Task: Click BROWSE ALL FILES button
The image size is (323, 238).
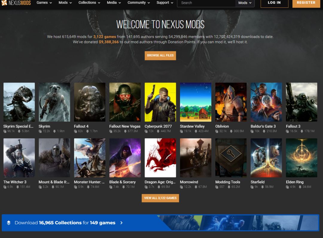Action: pos(160,55)
